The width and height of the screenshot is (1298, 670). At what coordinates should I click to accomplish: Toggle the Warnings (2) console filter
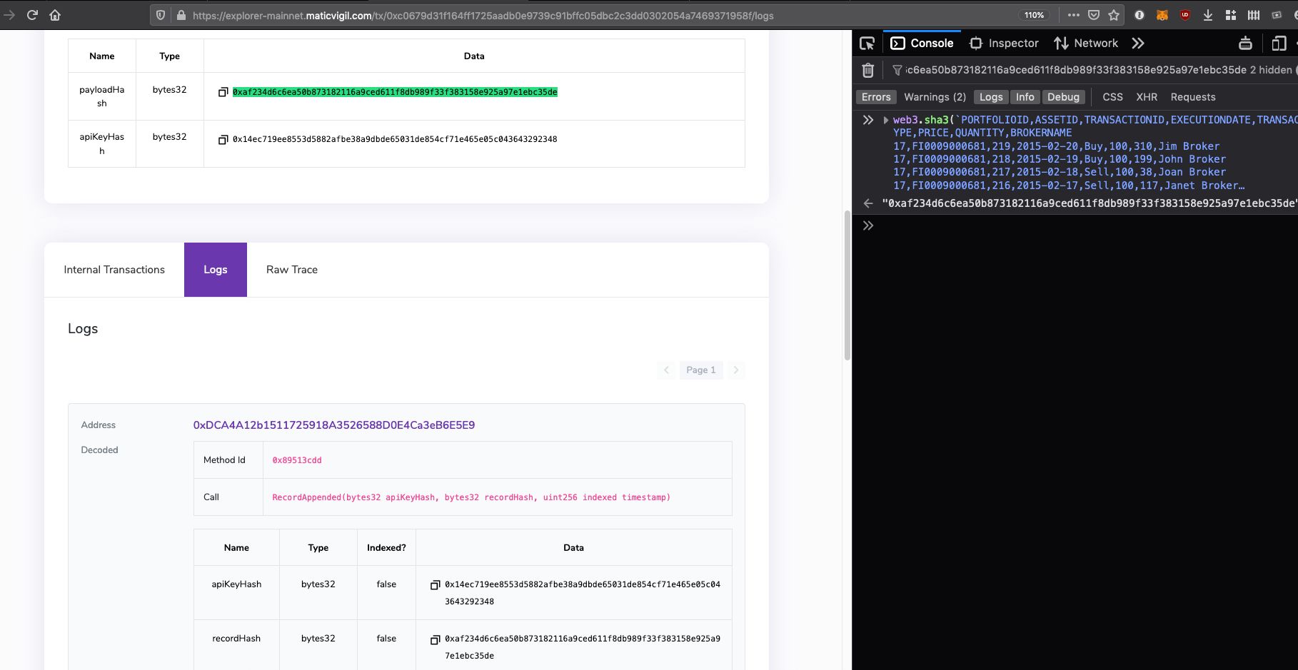point(935,97)
